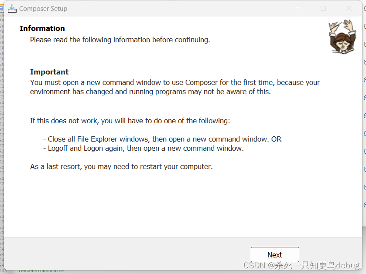Click the bold "Information" heading
Image resolution: width=366 pixels, height=274 pixels.
click(x=42, y=28)
